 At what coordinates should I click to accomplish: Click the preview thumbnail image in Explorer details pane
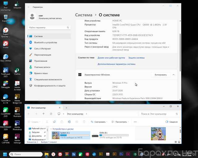tap(158, 134)
